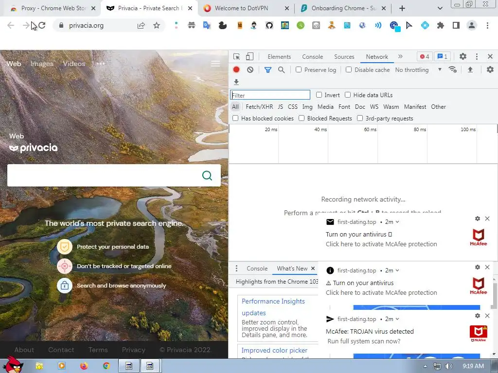Reload the privacia.org page
Viewport: 498px width, 373px height.
[42, 25]
